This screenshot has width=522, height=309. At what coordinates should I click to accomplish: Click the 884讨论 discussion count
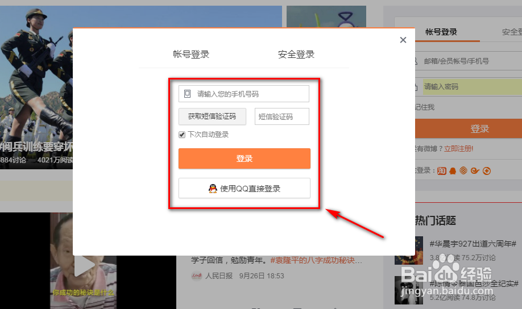click(x=13, y=160)
